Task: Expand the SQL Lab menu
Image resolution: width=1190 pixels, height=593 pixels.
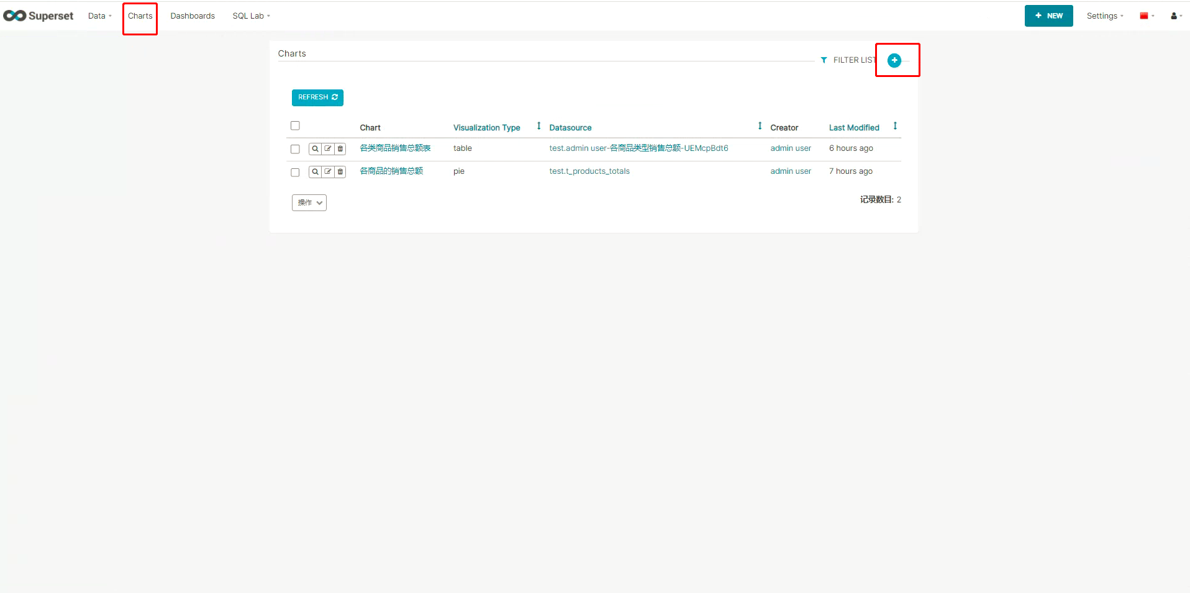Action: [251, 16]
